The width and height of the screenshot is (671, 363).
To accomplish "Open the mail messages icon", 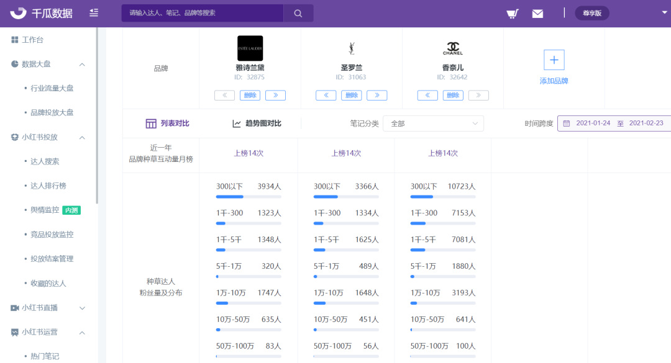I will point(537,14).
